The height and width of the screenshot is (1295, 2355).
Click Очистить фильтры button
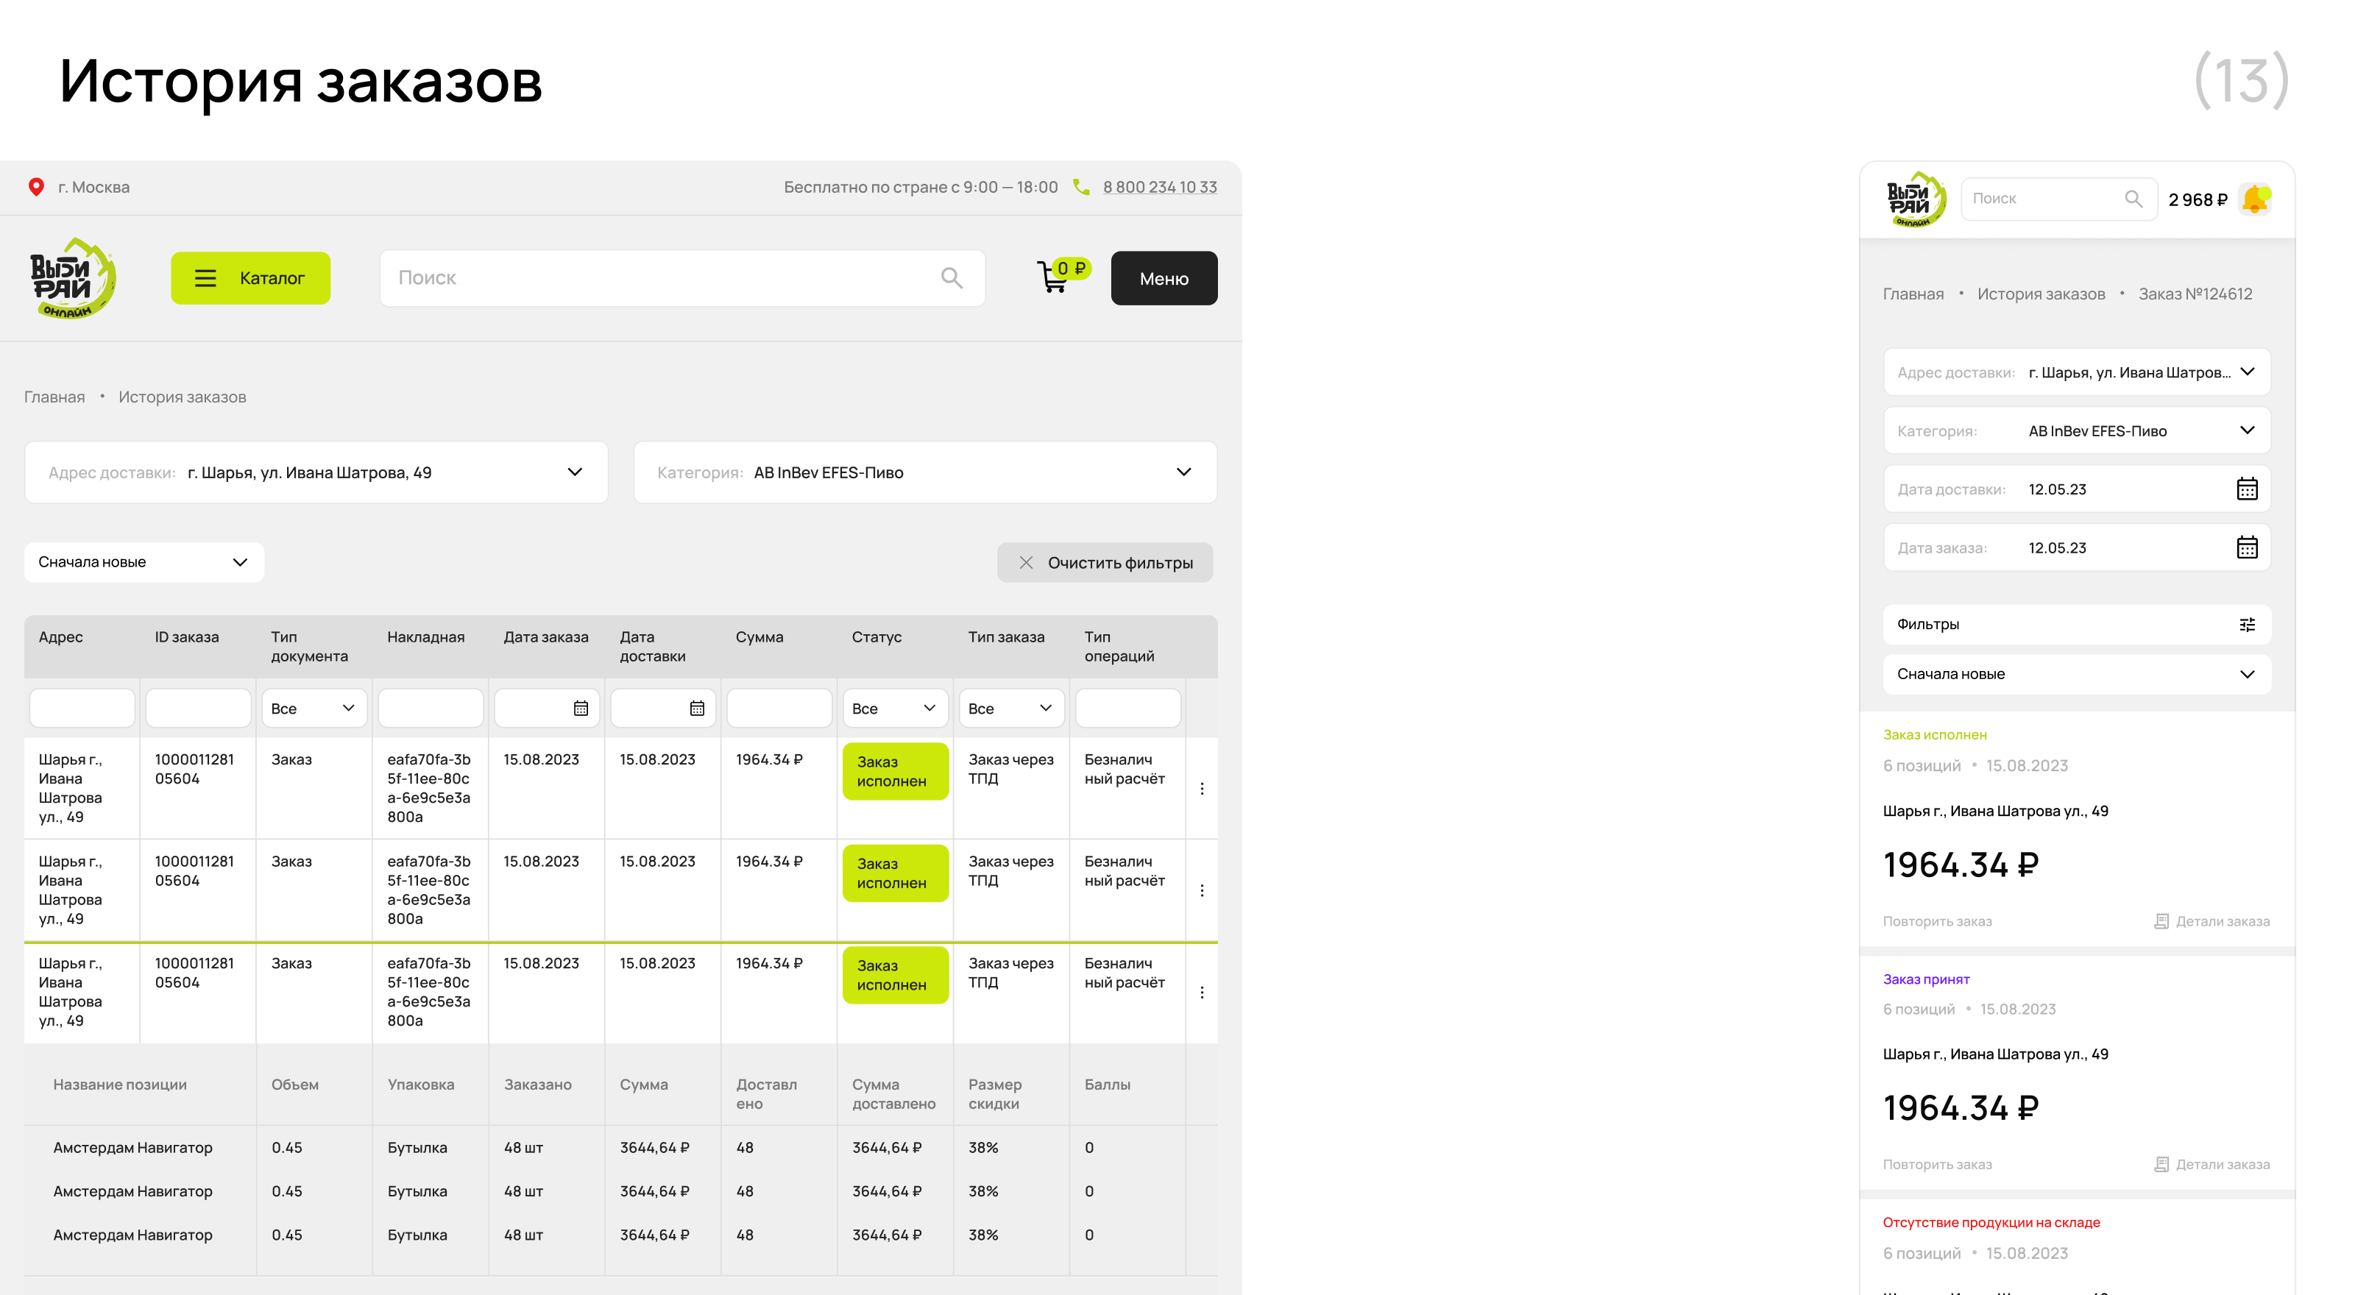point(1105,563)
